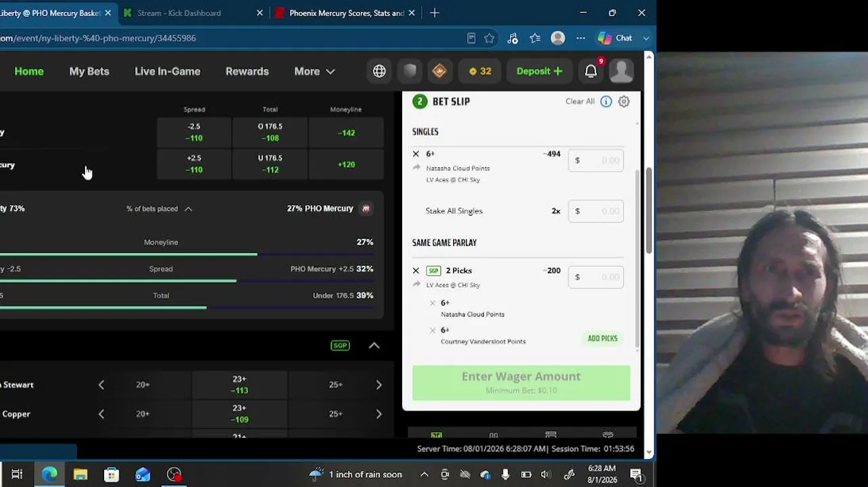Collapse the % of bets placed section
Screen dimensions: 868x487
point(189,209)
